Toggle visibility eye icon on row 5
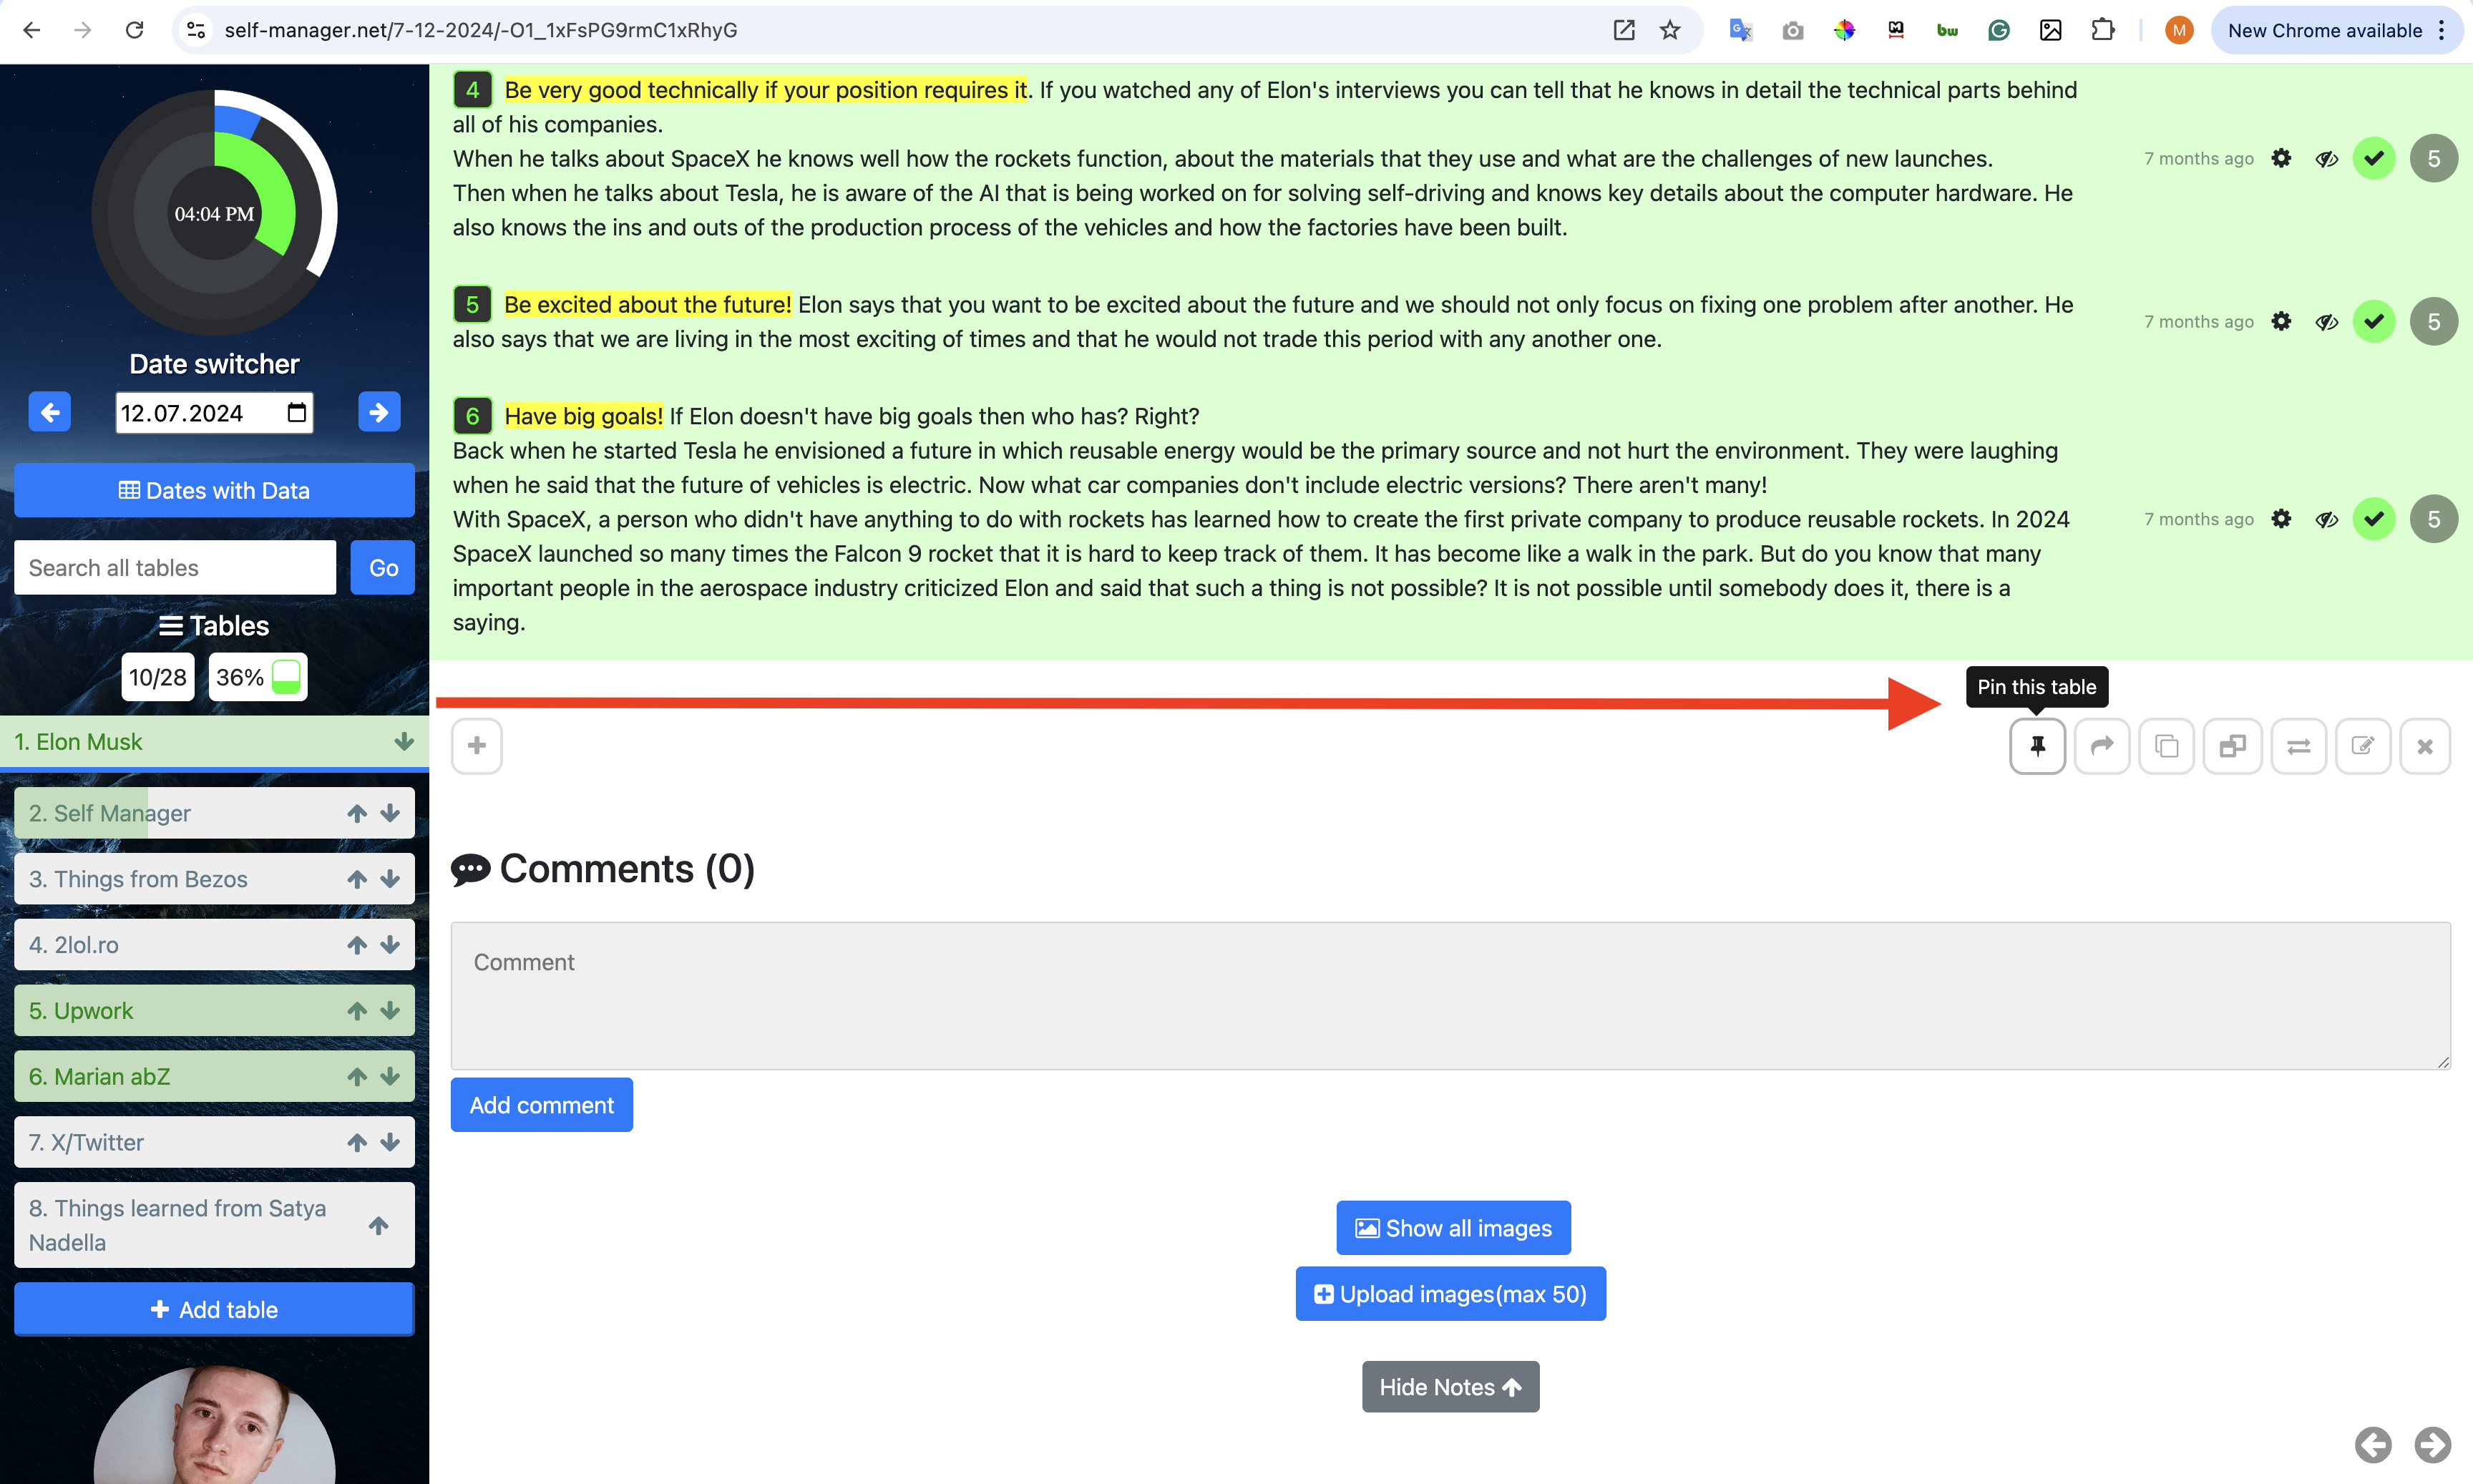This screenshot has height=1484, width=2473. click(2326, 321)
